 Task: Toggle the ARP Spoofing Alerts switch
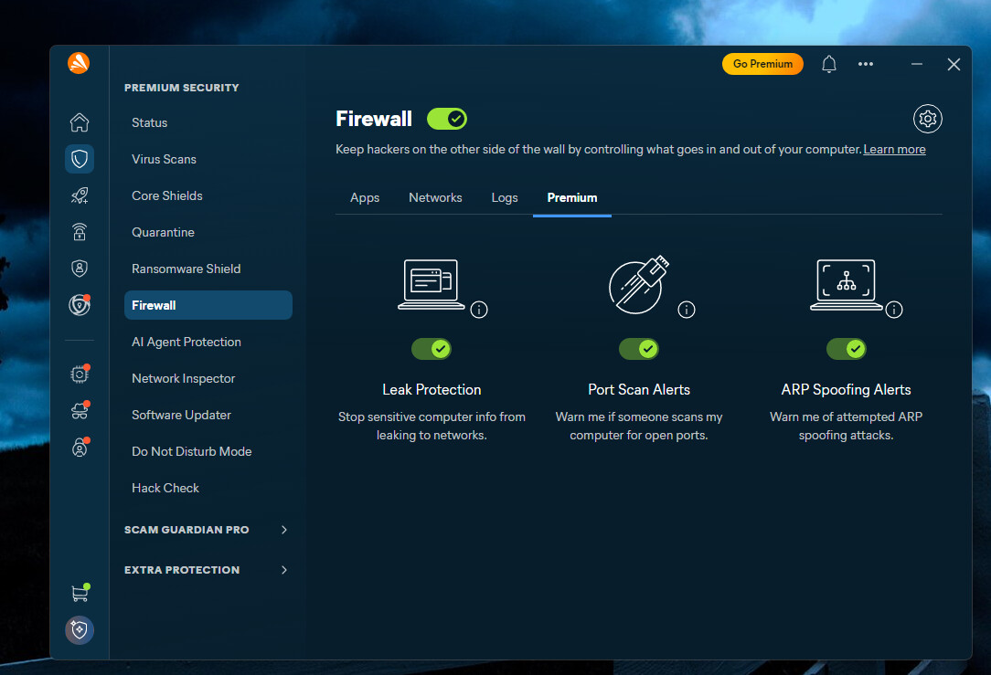click(847, 349)
